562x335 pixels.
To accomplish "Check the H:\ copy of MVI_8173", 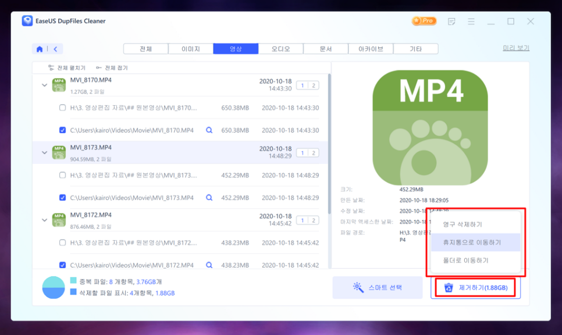I will [x=62, y=175].
